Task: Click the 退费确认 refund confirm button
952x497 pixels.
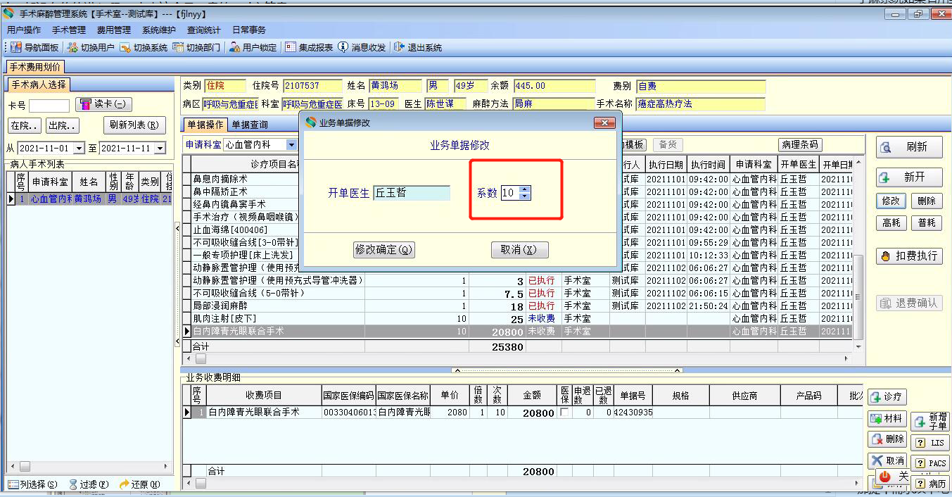Action: point(909,303)
